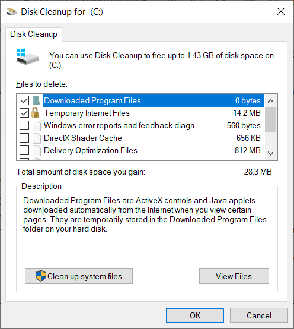
Task: Click the Downloaded Program Files folder icon
Action: click(36, 100)
